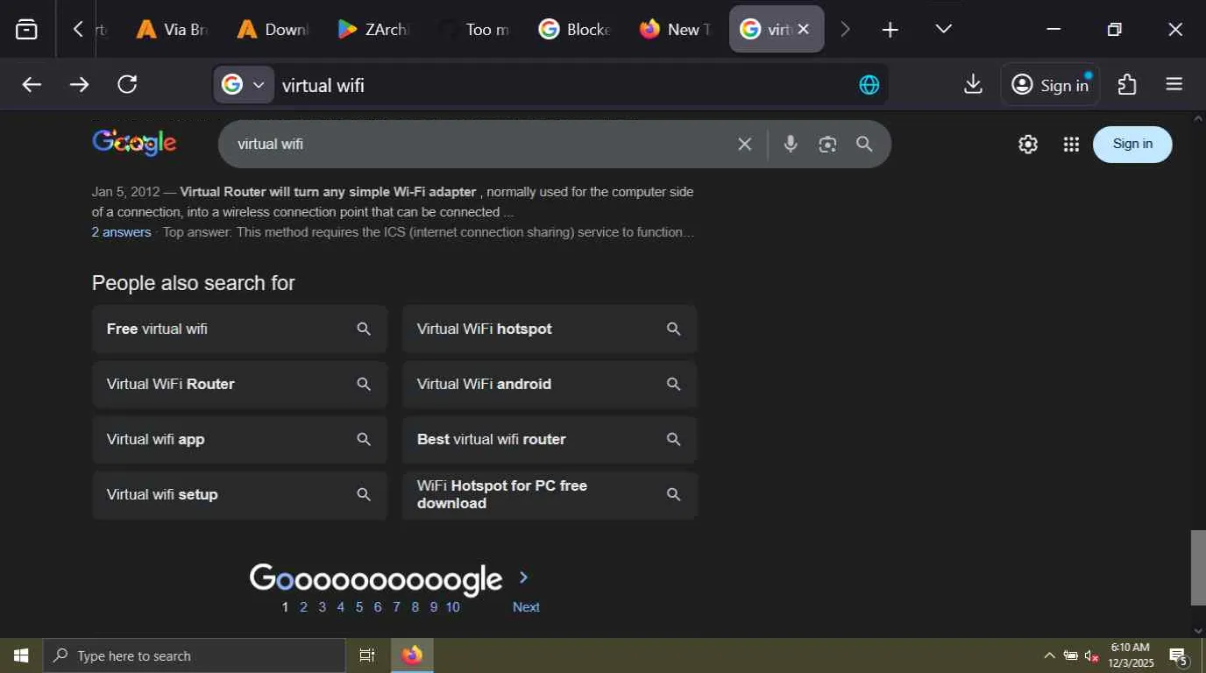Search for Free virtual wifi suggestion
The height and width of the screenshot is (673, 1206).
point(239,329)
